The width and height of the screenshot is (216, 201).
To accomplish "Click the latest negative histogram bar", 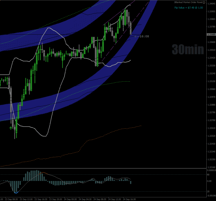I will coord(131,182).
